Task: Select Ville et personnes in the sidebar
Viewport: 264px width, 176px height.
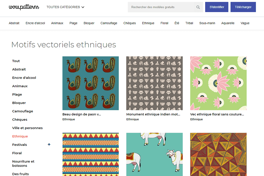Action: pos(27,128)
